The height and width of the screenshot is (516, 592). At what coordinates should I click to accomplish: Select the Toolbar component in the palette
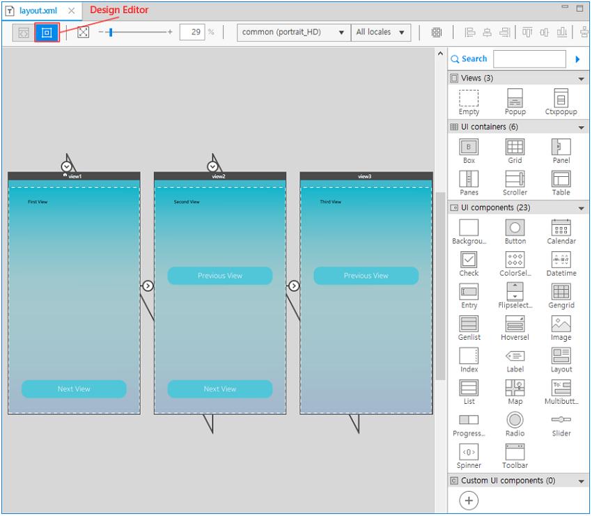[515, 453]
